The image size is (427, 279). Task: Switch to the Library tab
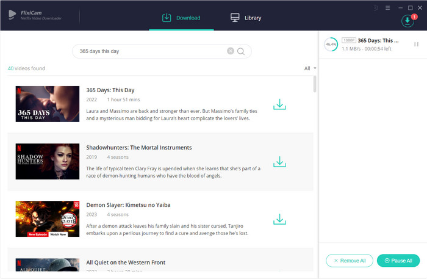[246, 18]
